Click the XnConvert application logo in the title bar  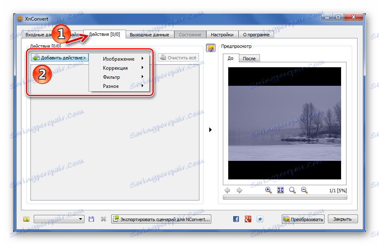[x=20, y=19]
